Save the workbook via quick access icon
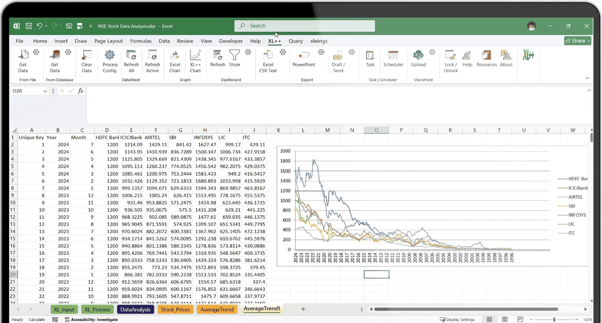602x323 pixels. [x=29, y=26]
